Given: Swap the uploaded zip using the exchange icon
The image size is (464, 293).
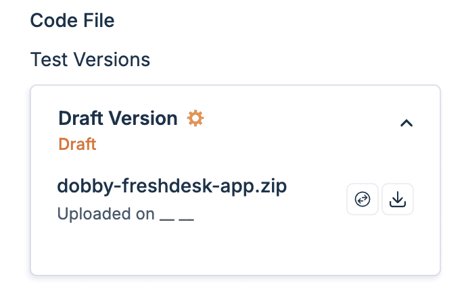Looking at the screenshot, I should pyautogui.click(x=363, y=200).
